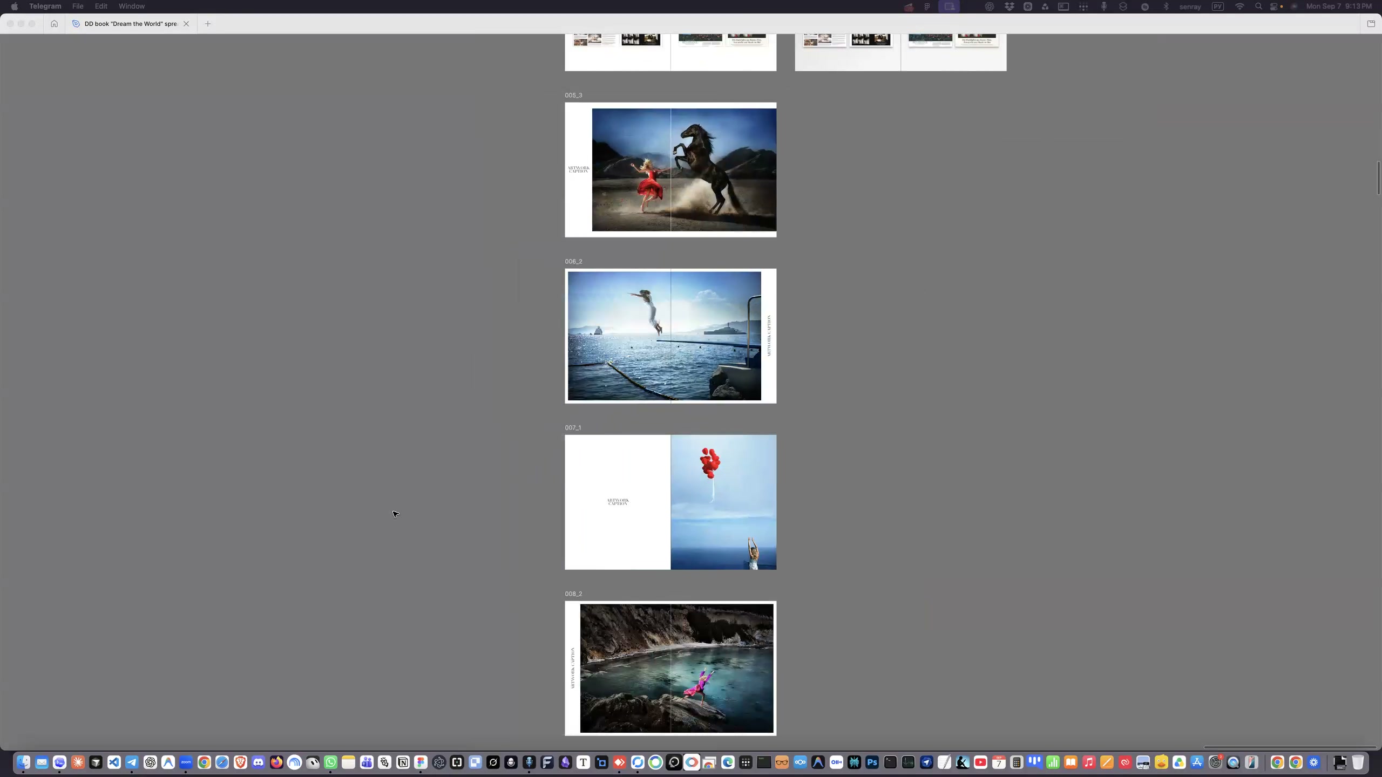Screen dimensions: 1382x777
Task: Close the DD book tab
Action: click(186, 24)
